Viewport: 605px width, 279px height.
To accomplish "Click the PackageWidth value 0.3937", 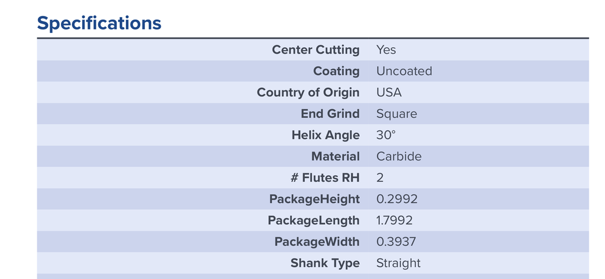I will pyautogui.click(x=396, y=242).
